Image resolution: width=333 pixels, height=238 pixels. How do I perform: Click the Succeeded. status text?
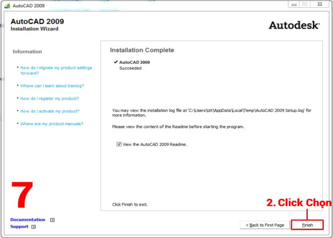click(x=131, y=68)
